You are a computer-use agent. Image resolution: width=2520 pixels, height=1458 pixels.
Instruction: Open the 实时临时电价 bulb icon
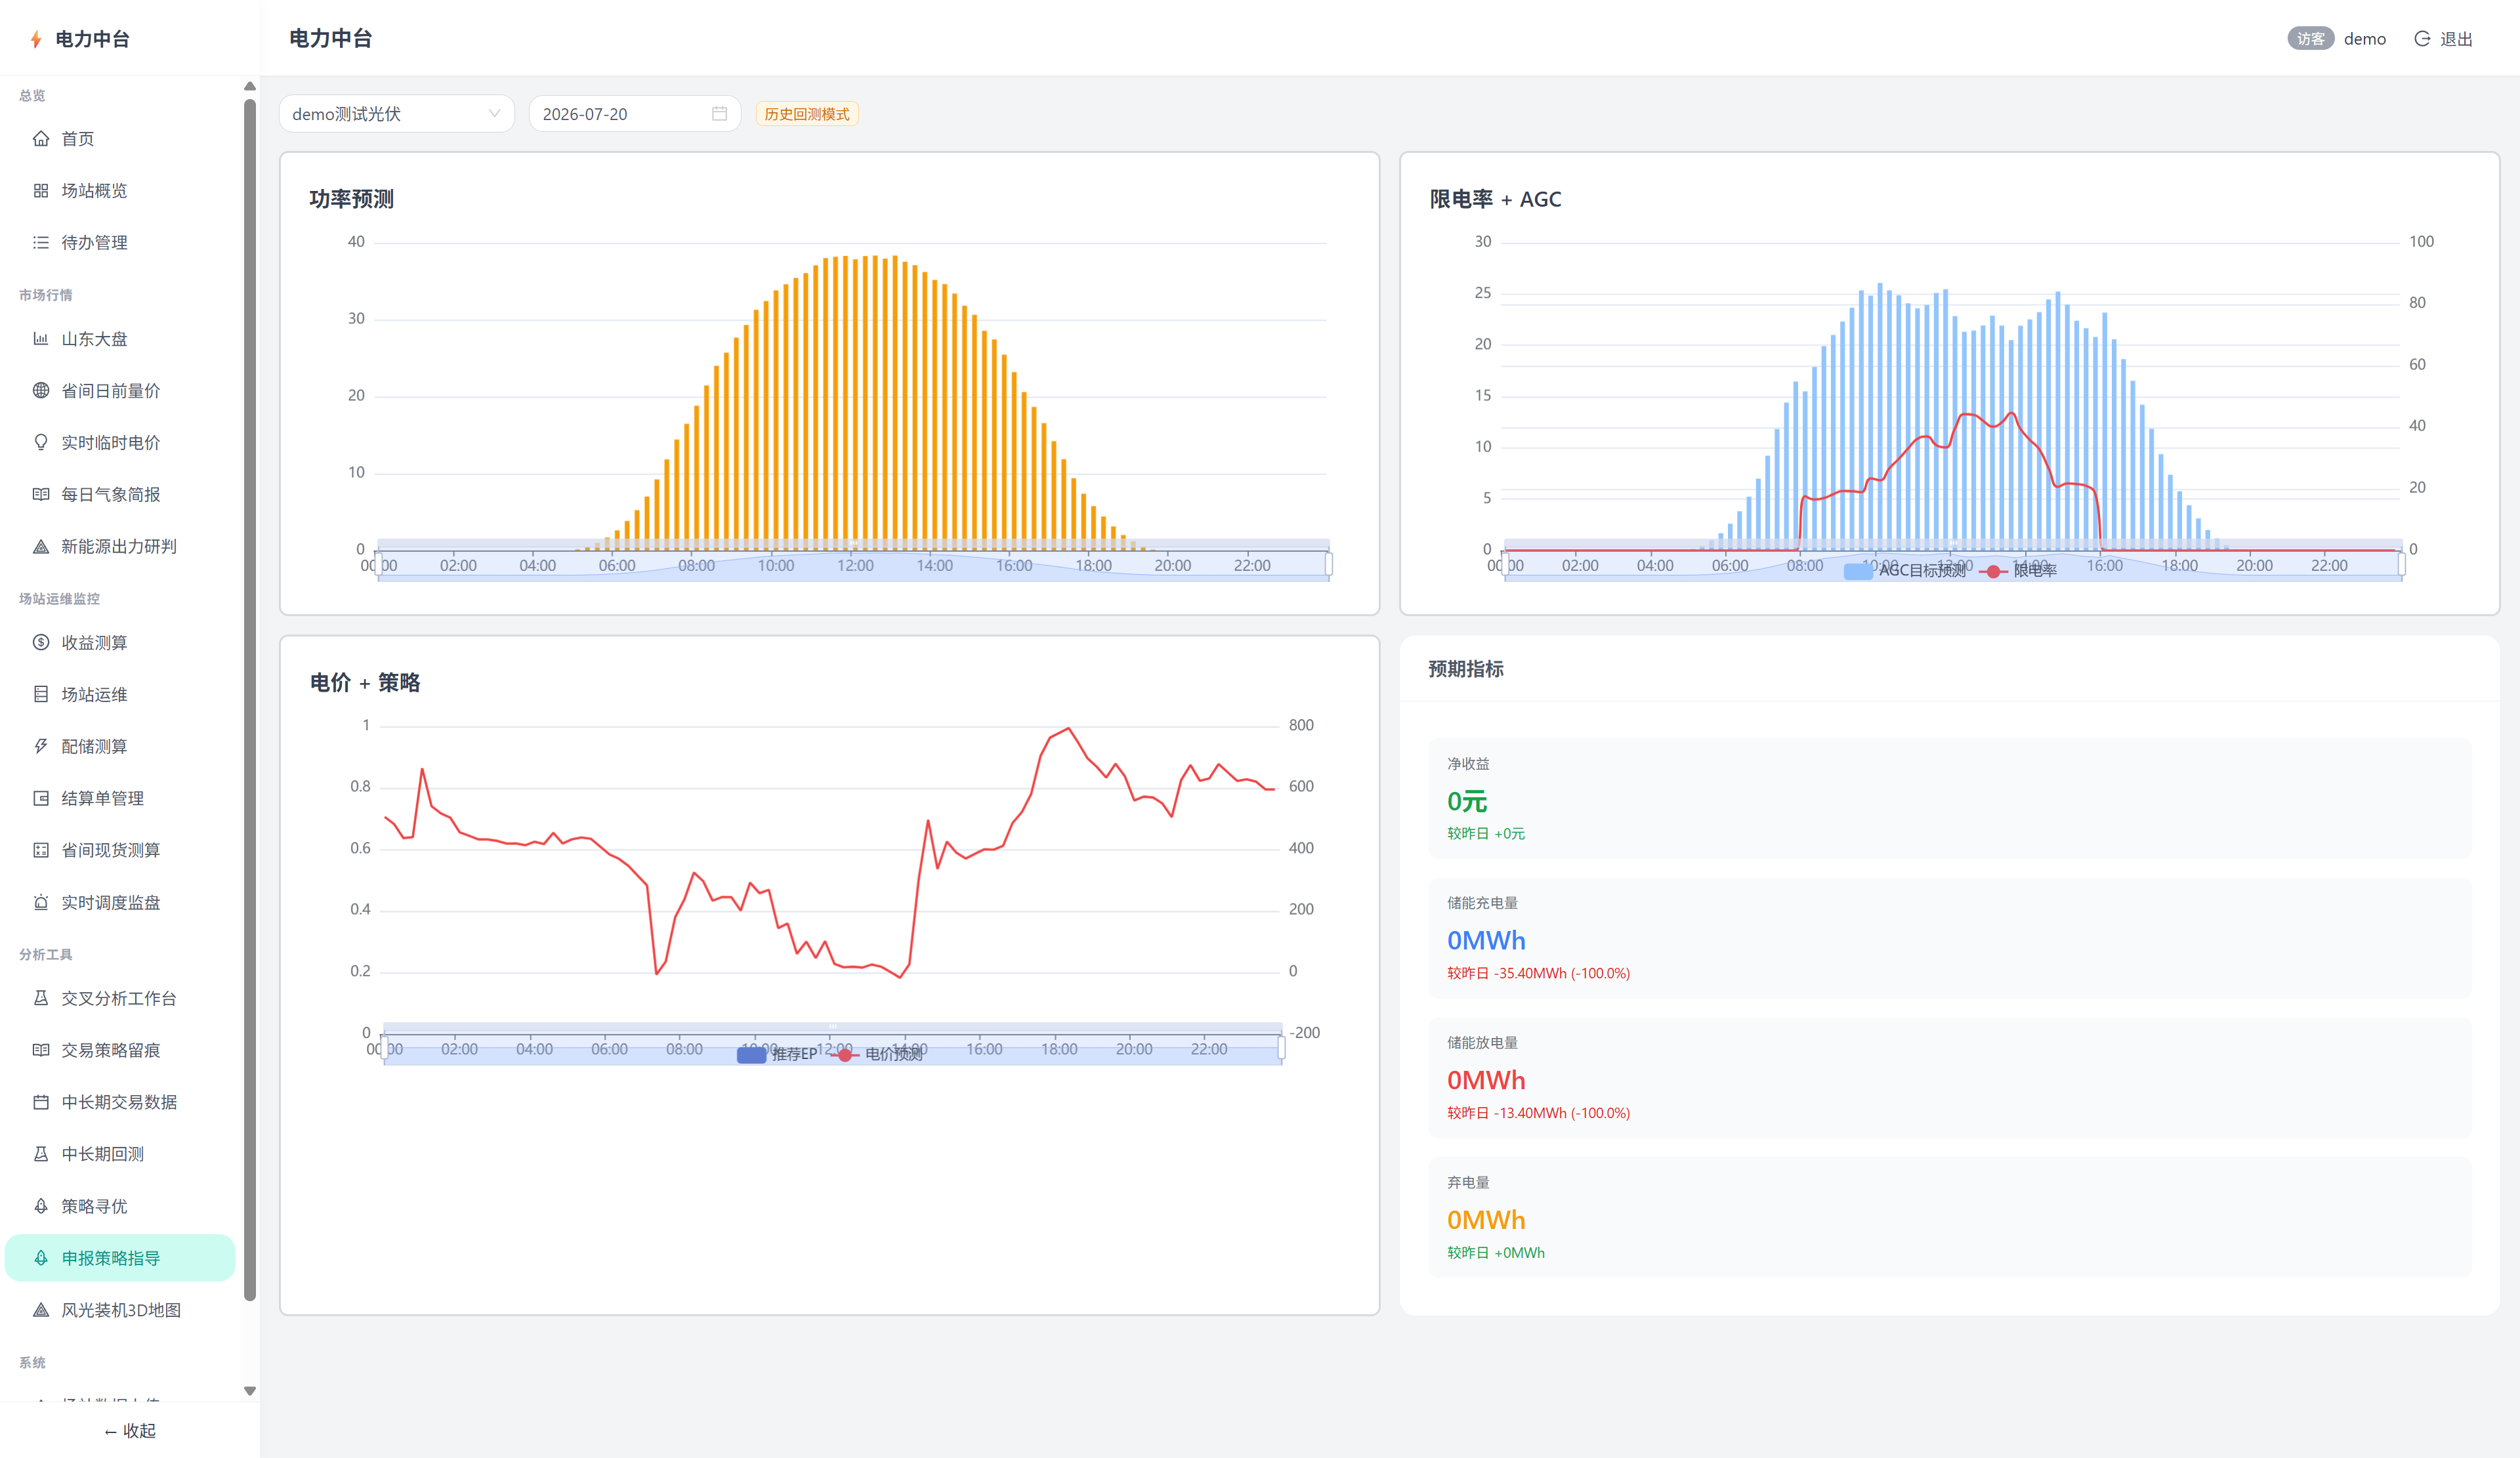41,443
